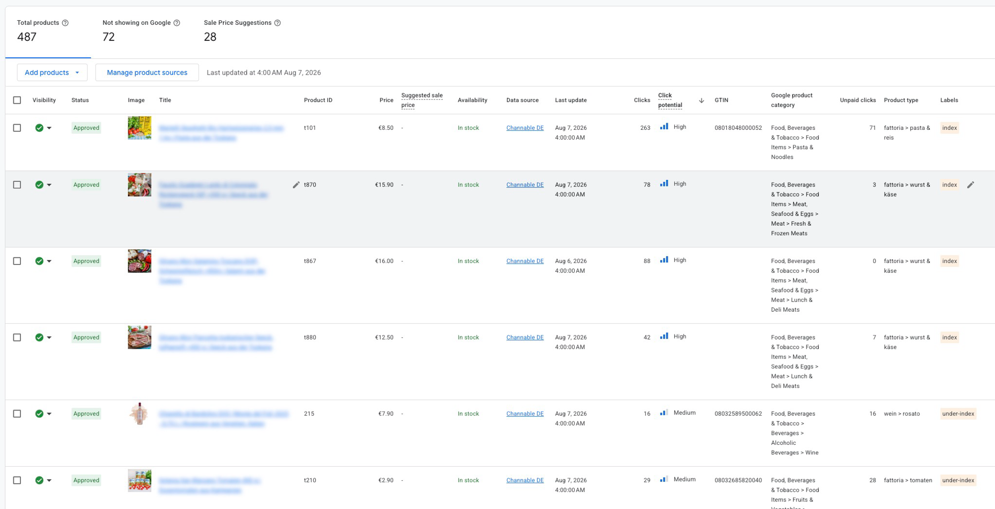Click Medium potential bars icon for t210
The height and width of the screenshot is (509, 995).
(x=664, y=480)
